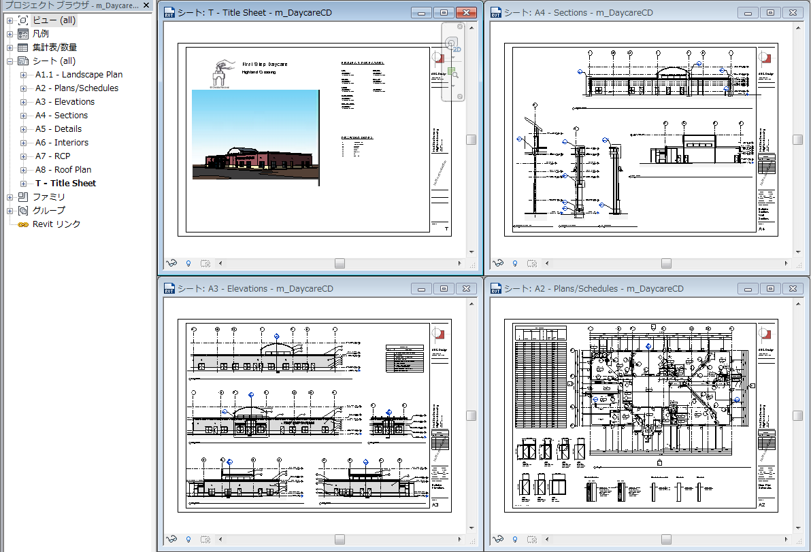Click the Zoom region icon in navigation bar
The height and width of the screenshot is (552, 811).
[452, 73]
